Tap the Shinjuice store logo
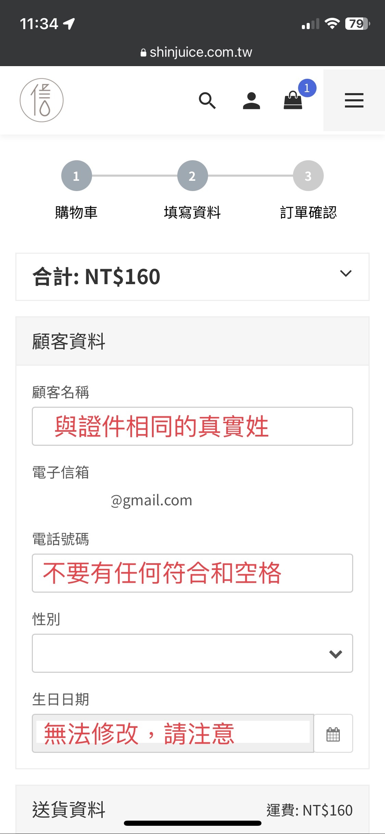Image resolution: width=385 pixels, height=834 pixels. click(x=42, y=100)
